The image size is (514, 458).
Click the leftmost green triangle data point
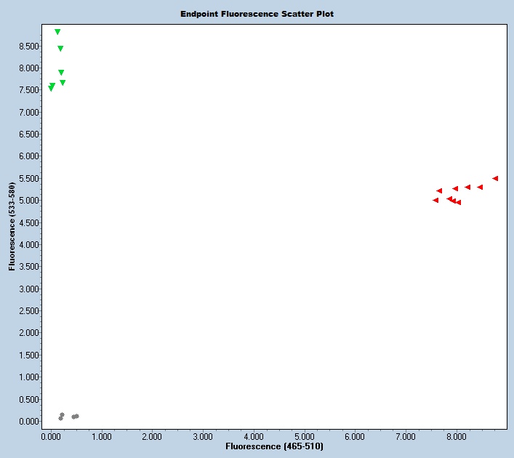click(51, 89)
